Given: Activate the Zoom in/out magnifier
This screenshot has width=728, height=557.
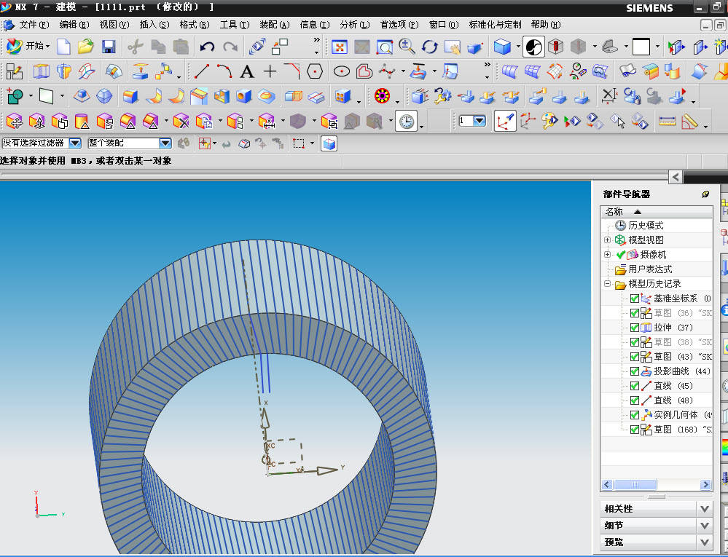Looking at the screenshot, I should click(407, 47).
